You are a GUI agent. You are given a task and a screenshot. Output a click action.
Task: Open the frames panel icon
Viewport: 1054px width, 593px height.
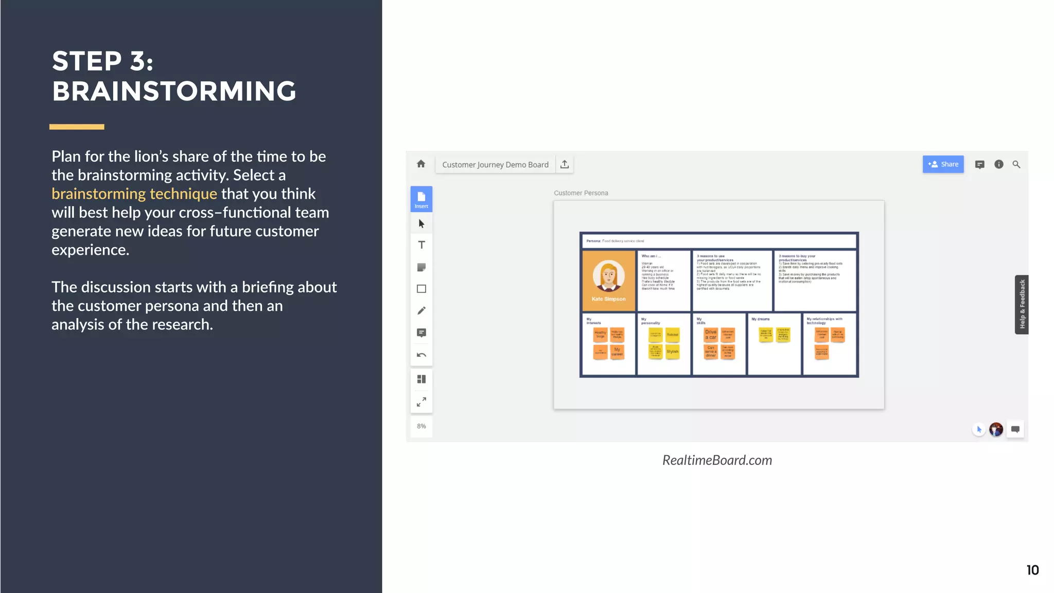(x=421, y=379)
